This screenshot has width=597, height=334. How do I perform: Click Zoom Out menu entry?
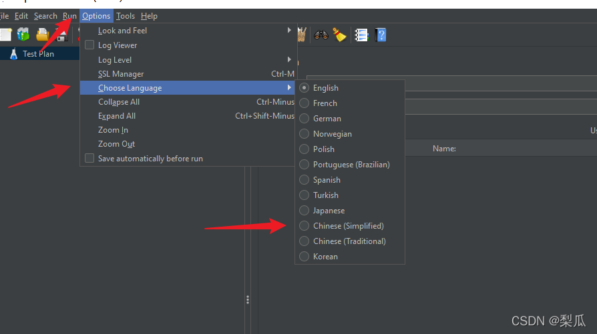188,144
